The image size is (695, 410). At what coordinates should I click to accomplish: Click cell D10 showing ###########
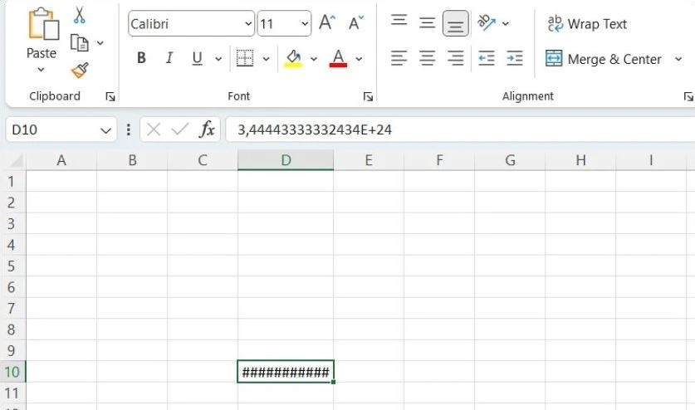pyautogui.click(x=286, y=372)
